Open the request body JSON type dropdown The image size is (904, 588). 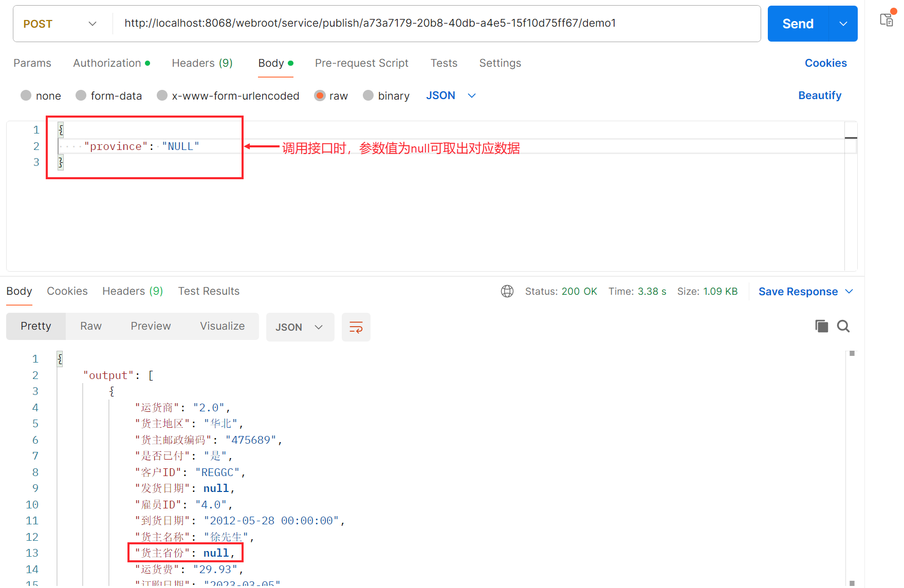point(451,96)
